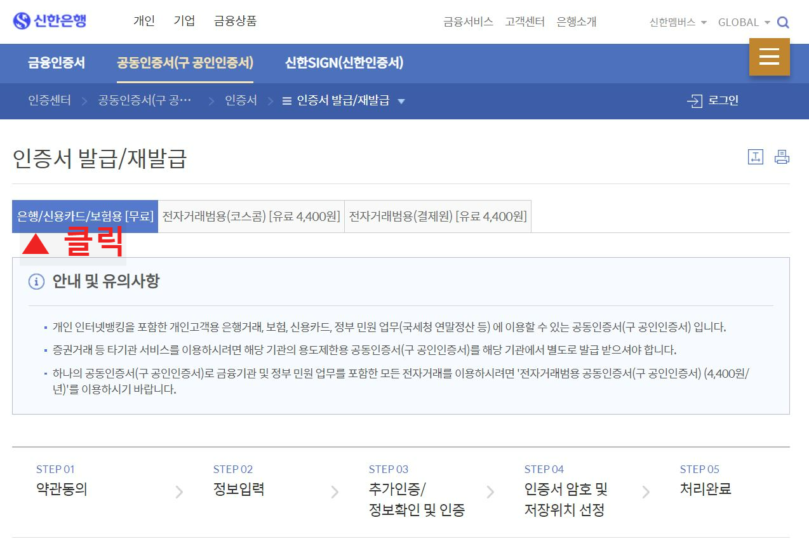Open the orange hamburger menu icon
Image resolution: width=809 pixels, height=553 pixels.
point(769,57)
